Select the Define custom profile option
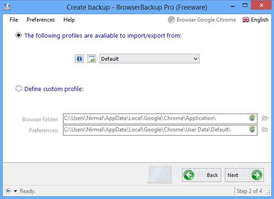 click(x=18, y=89)
